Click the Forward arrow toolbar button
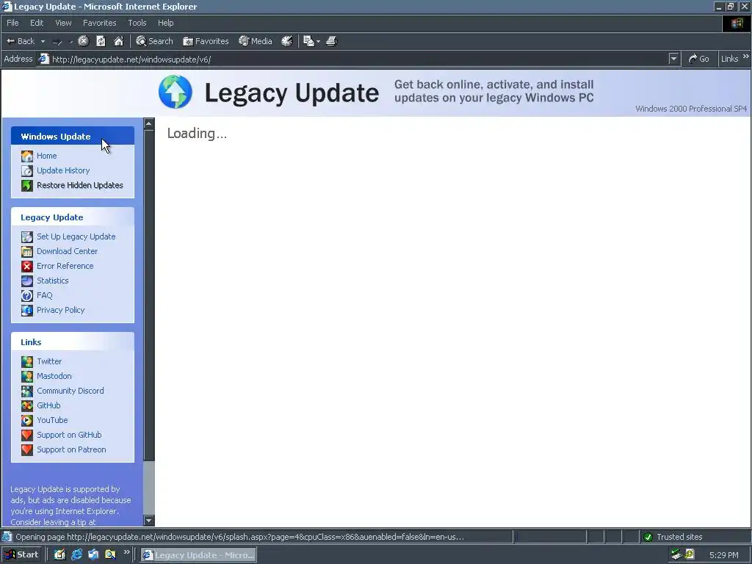Screen dimensions: 752x564 (57, 41)
